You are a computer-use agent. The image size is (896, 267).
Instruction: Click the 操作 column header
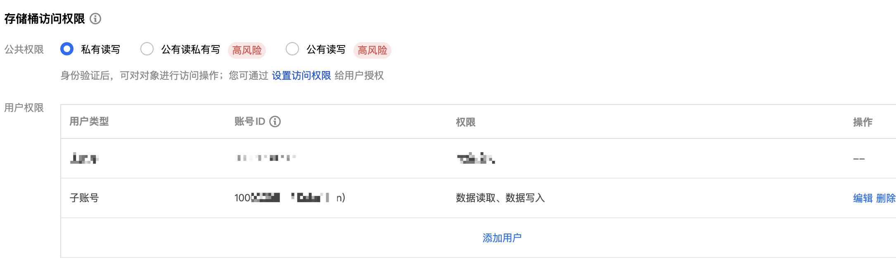coord(863,122)
